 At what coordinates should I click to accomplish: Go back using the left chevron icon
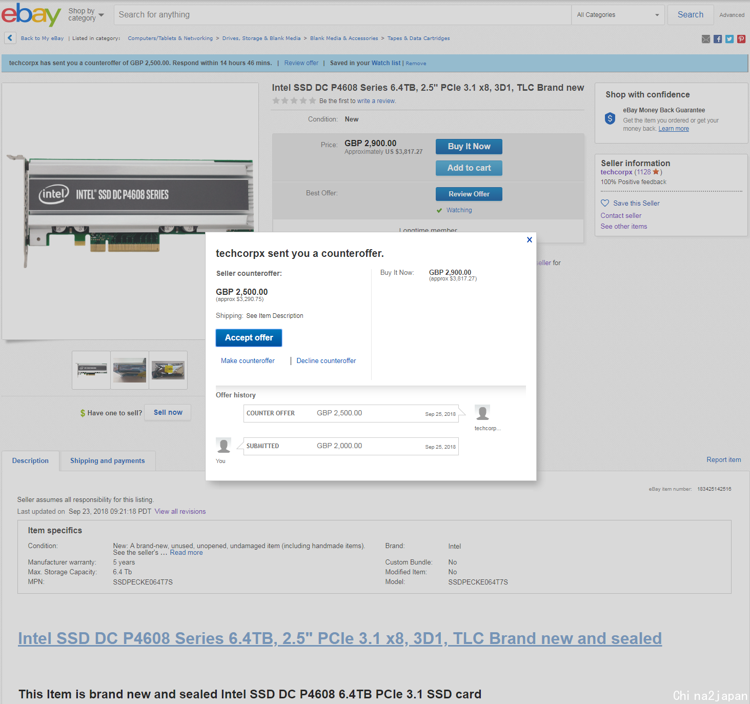tap(10, 38)
